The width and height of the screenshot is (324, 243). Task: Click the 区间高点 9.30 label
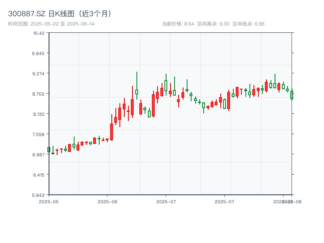[x=213, y=24]
